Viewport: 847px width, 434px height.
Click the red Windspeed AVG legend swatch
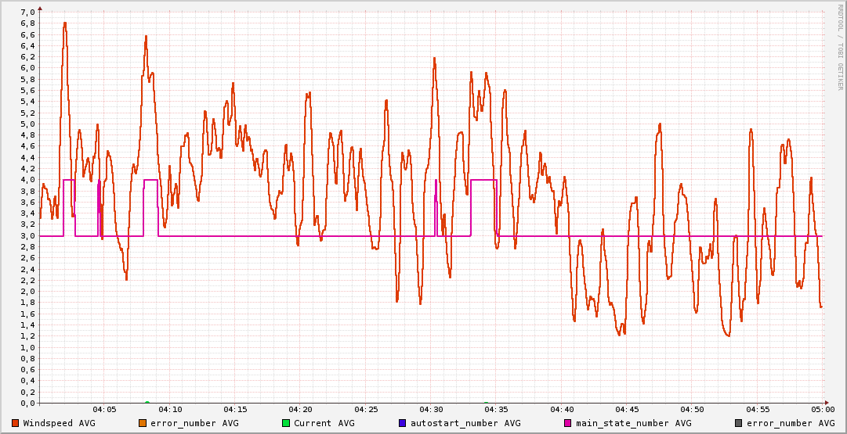[16, 423]
